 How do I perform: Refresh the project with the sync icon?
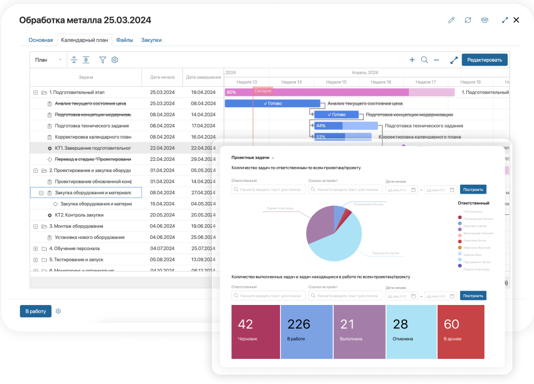click(468, 20)
